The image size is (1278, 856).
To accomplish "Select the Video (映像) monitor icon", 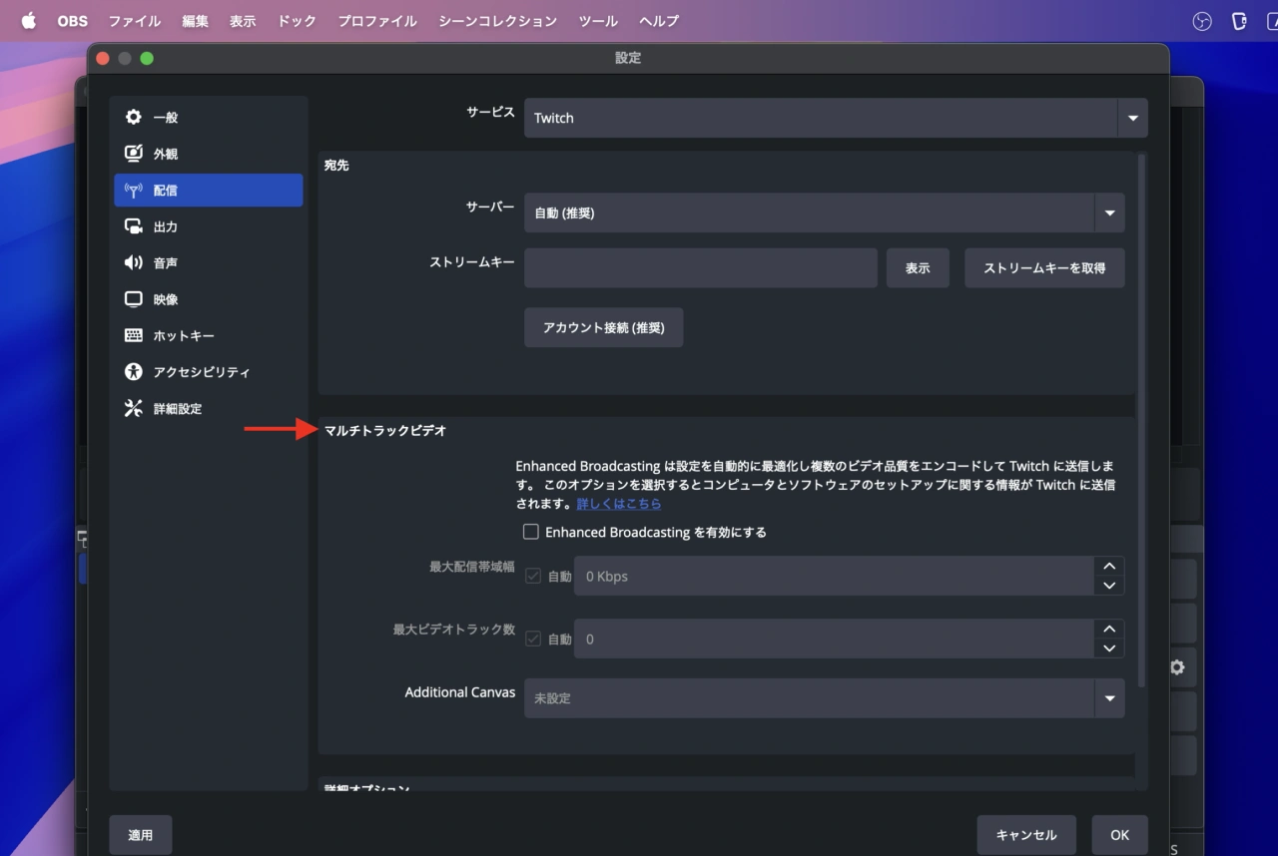I will click(x=134, y=299).
